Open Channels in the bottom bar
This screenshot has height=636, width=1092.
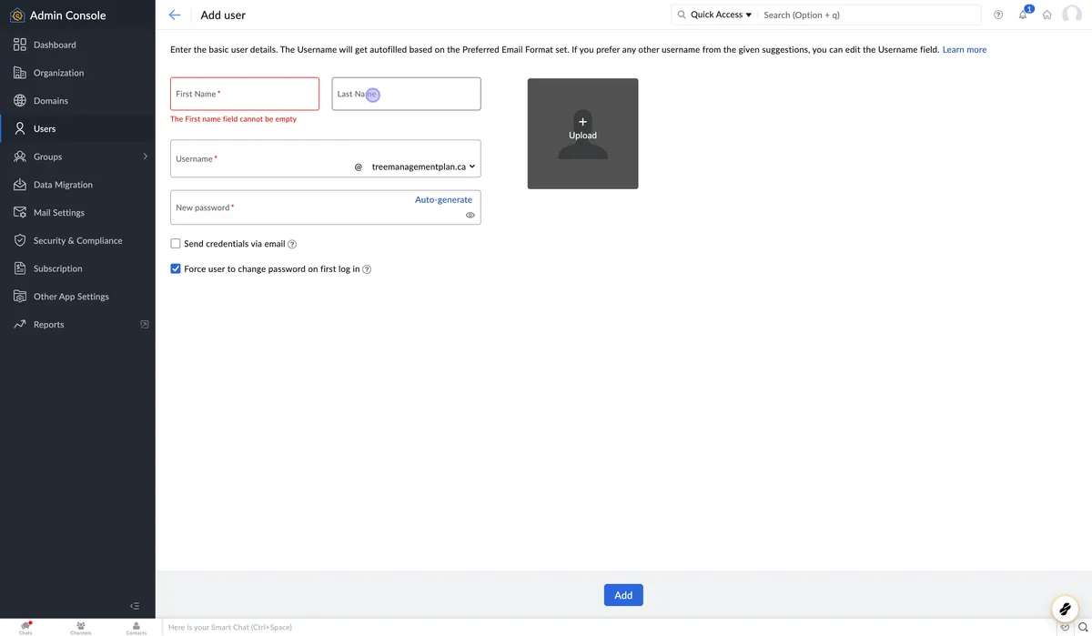[81, 628]
